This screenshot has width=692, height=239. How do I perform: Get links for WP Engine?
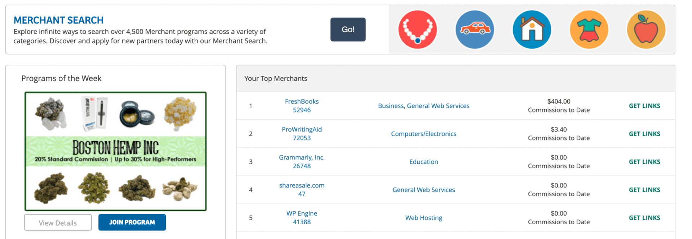644,218
